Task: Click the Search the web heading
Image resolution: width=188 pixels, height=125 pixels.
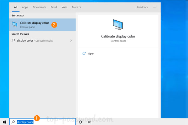Action: (20, 34)
